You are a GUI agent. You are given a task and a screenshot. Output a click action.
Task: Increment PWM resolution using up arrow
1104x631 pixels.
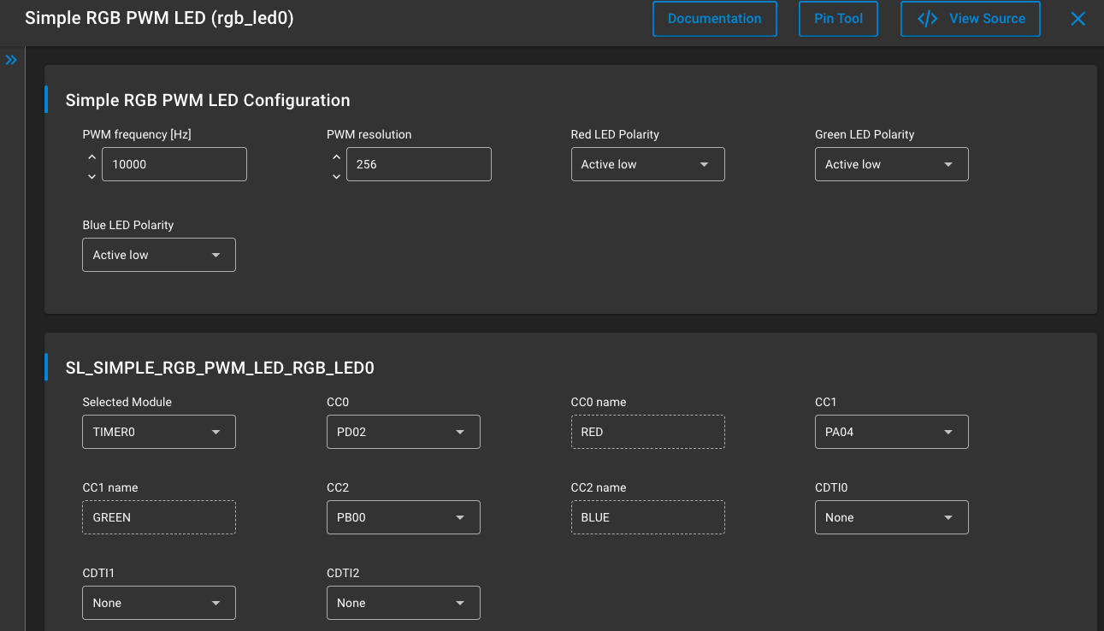pos(336,156)
